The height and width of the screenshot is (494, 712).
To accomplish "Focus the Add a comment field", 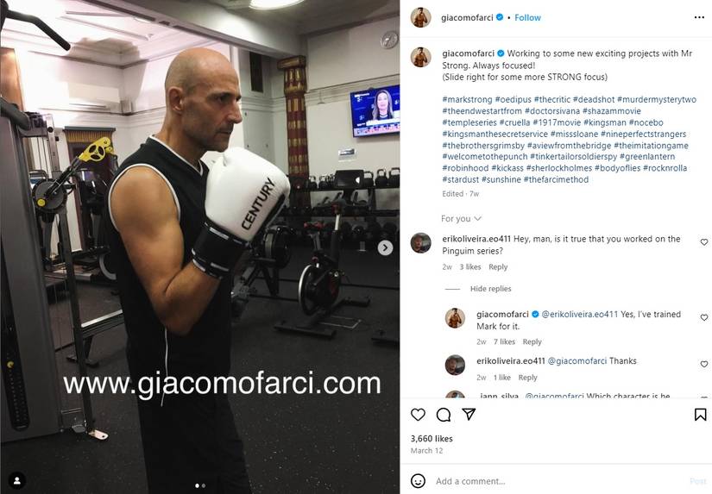I will pyautogui.click(x=558, y=481).
